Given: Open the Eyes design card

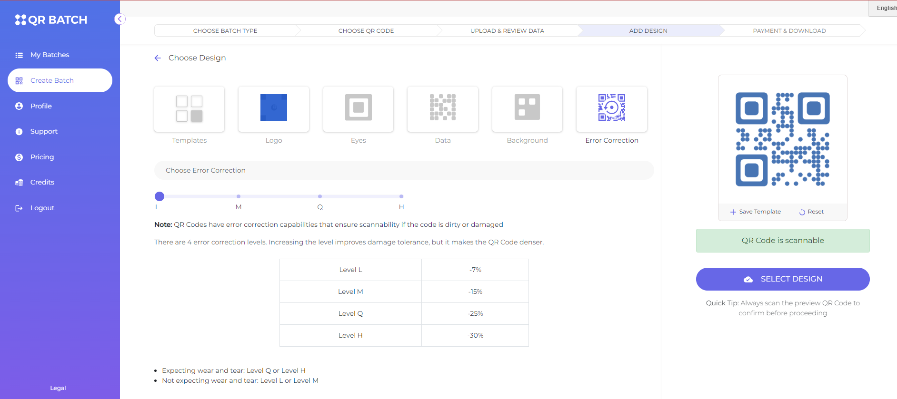Looking at the screenshot, I should (358, 109).
